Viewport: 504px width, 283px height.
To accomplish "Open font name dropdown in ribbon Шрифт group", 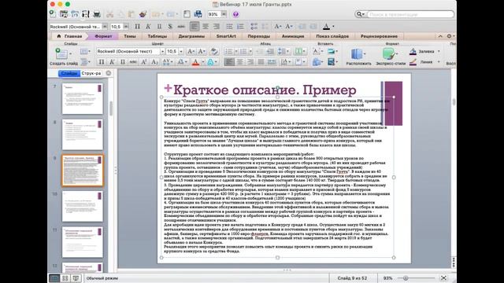I will pos(162,51).
